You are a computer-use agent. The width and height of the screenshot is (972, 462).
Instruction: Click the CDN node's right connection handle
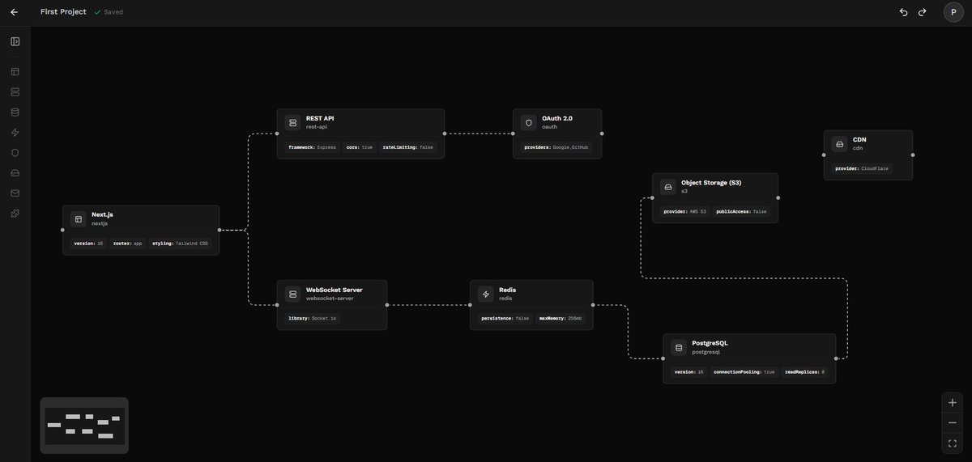click(913, 155)
